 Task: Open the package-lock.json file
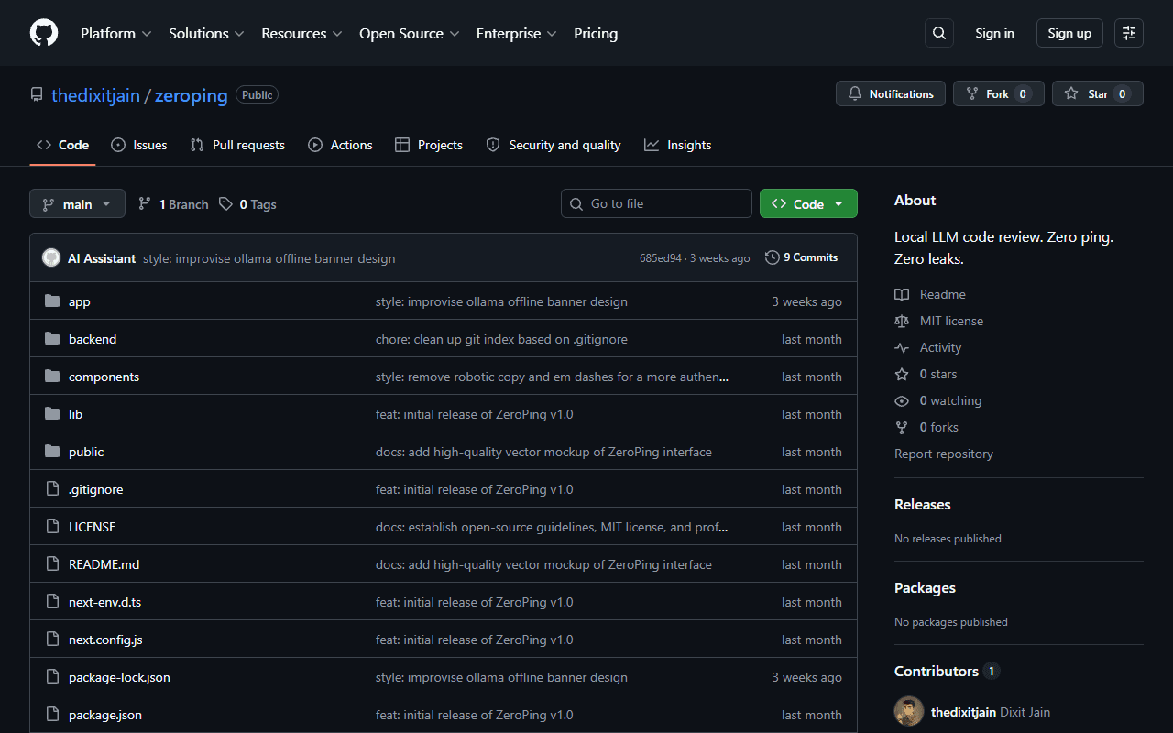(x=119, y=677)
